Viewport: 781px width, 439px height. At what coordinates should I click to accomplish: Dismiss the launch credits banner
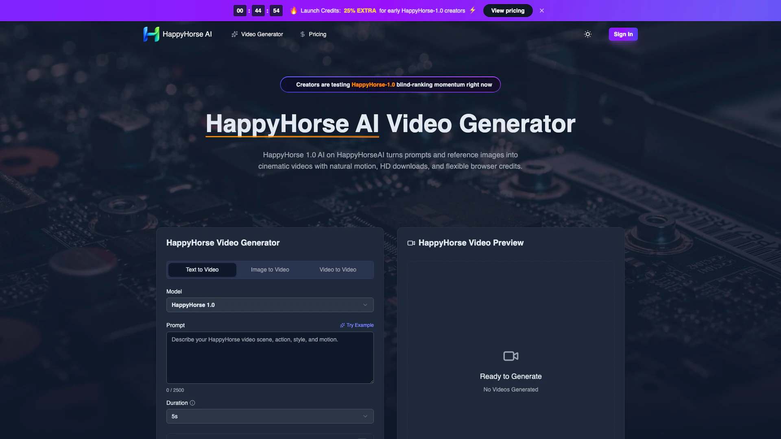541,11
